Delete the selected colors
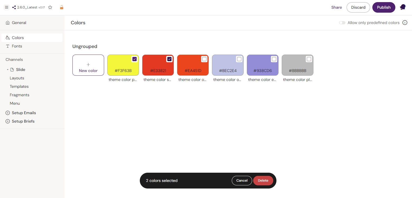The image size is (412, 198). 263,181
